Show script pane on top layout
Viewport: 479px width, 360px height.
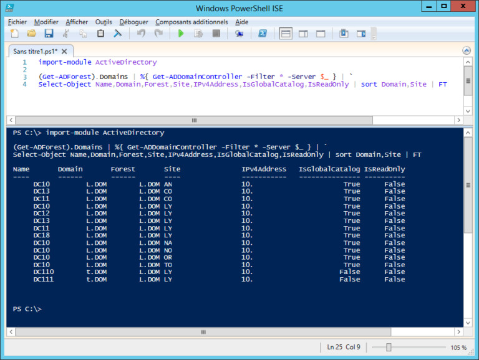click(x=286, y=34)
